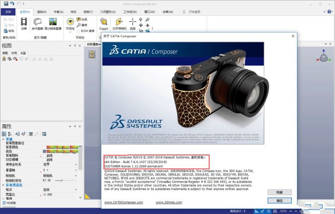Open the 几何图形(G) Geometry ribbon tab
335x214 pixels.
pyautogui.click(x=108, y=12)
